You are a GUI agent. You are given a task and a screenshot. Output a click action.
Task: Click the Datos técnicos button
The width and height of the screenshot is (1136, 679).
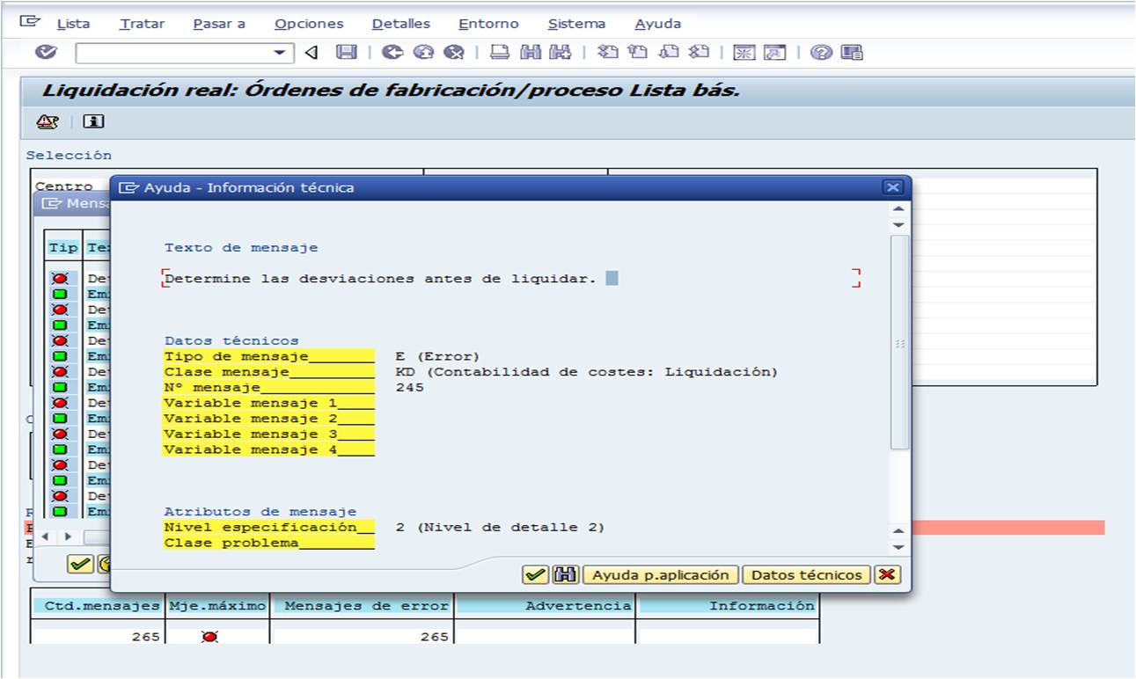coord(806,575)
